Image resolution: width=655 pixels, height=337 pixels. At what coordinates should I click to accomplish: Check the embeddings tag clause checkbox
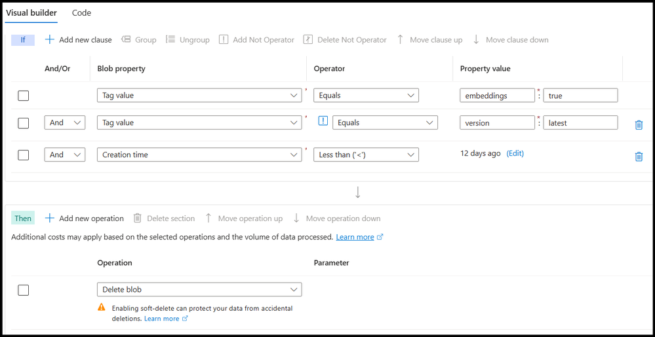[x=24, y=96]
